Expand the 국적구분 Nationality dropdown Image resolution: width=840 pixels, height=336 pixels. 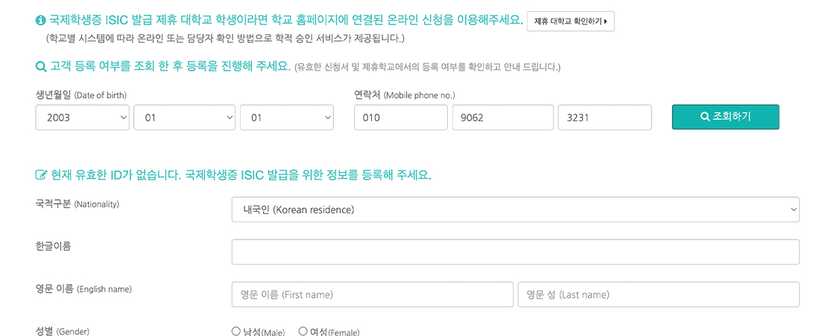[515, 210]
